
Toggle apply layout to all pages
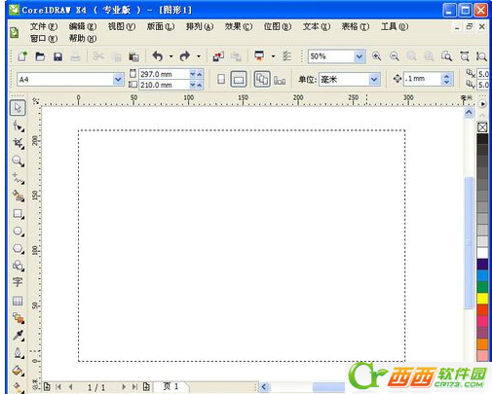point(262,79)
